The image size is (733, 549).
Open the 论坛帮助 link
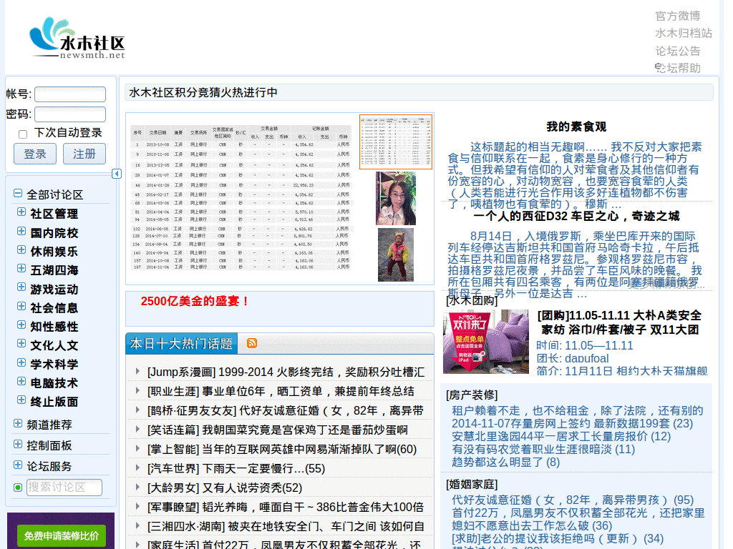point(677,68)
